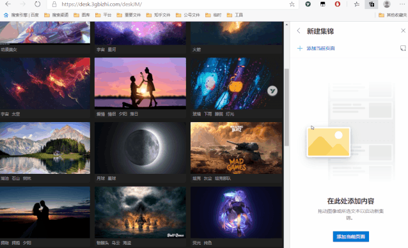This screenshot has width=408, height=248.
Task: Open the red nebula 宇宙 太空 wallpaper
Action: (45, 83)
